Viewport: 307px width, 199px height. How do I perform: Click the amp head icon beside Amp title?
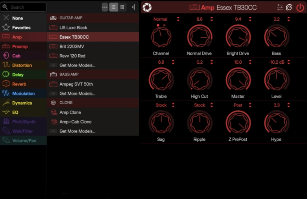[194, 8]
